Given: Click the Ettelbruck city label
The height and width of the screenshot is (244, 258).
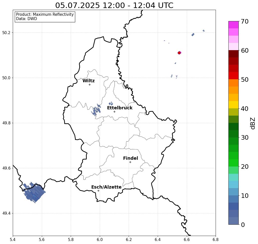Looking at the screenshot, I should click(x=120, y=108).
